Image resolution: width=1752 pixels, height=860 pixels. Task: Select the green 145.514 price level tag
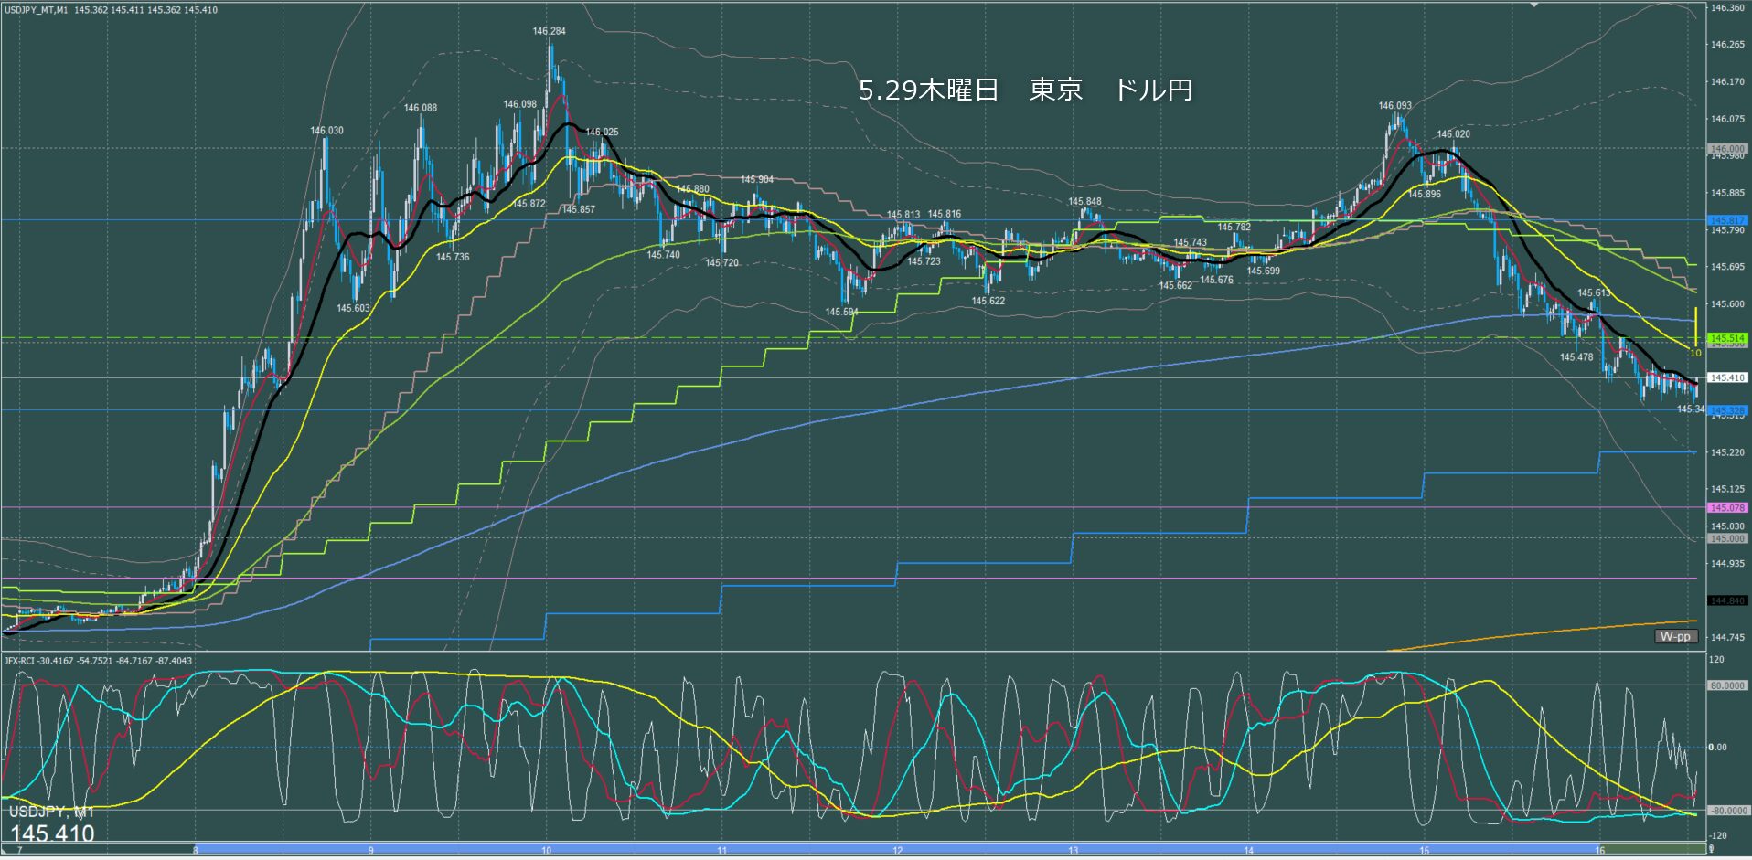[1728, 338]
